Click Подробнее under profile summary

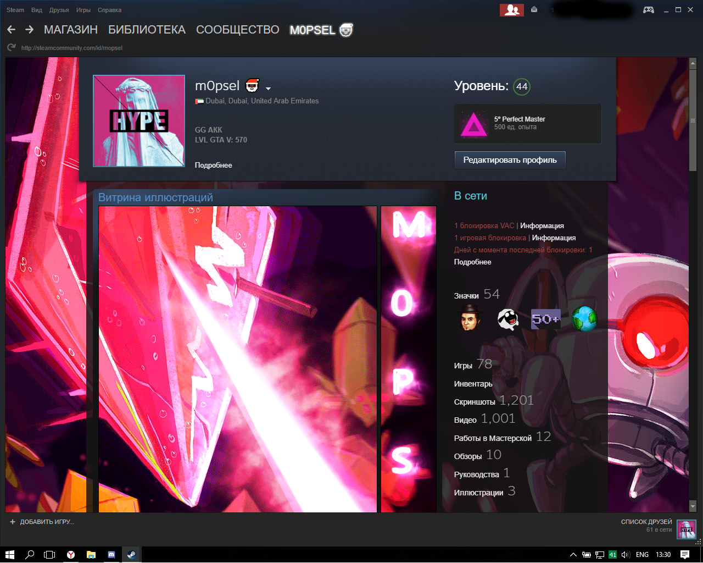213,165
